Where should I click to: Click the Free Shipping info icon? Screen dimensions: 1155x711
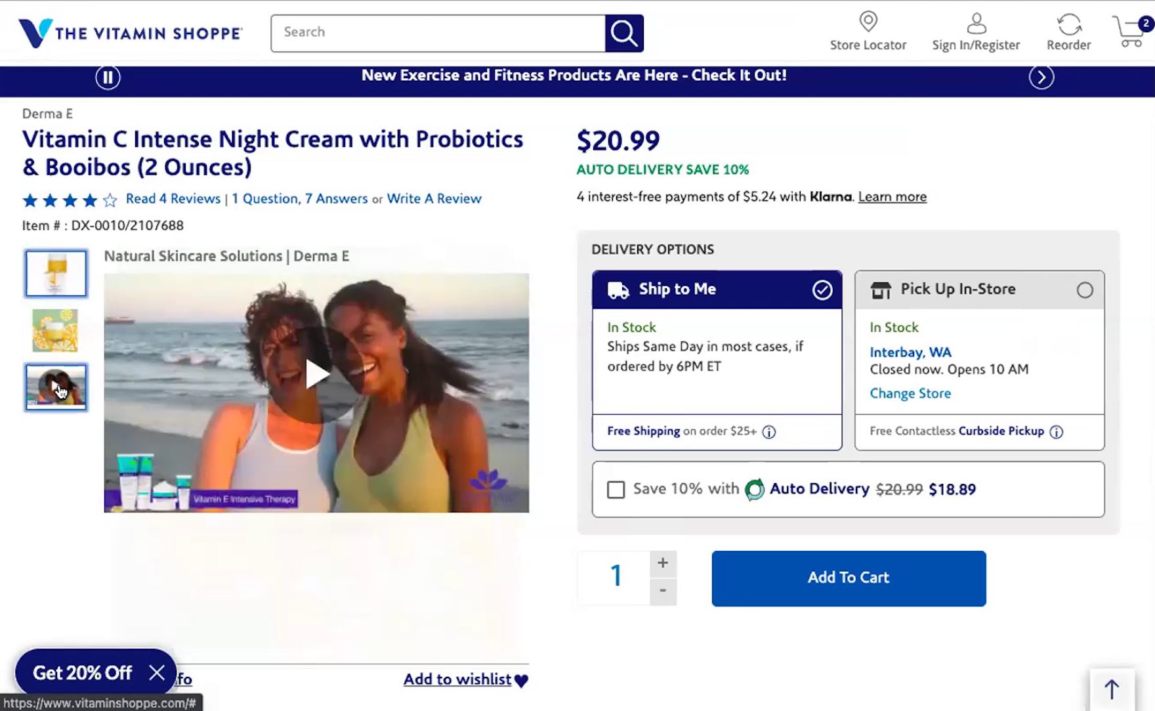(x=769, y=432)
